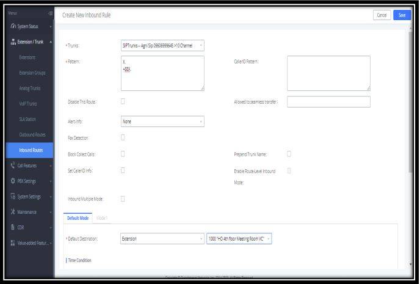Viewport: 420px width, 284px height.
Task: Click into the CallerID Pattern text area
Action: tap(328, 73)
